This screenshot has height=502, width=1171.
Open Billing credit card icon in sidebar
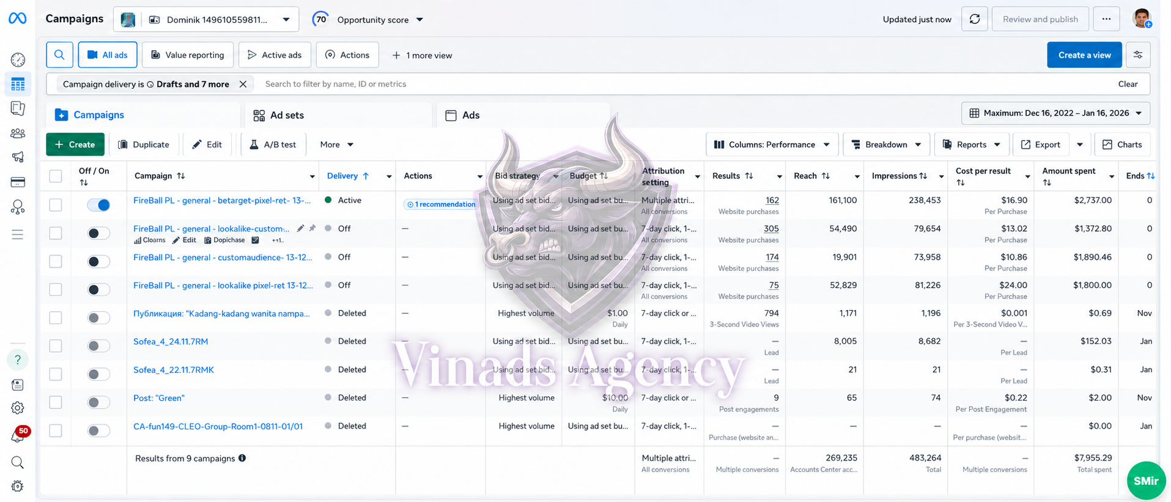tap(18, 182)
